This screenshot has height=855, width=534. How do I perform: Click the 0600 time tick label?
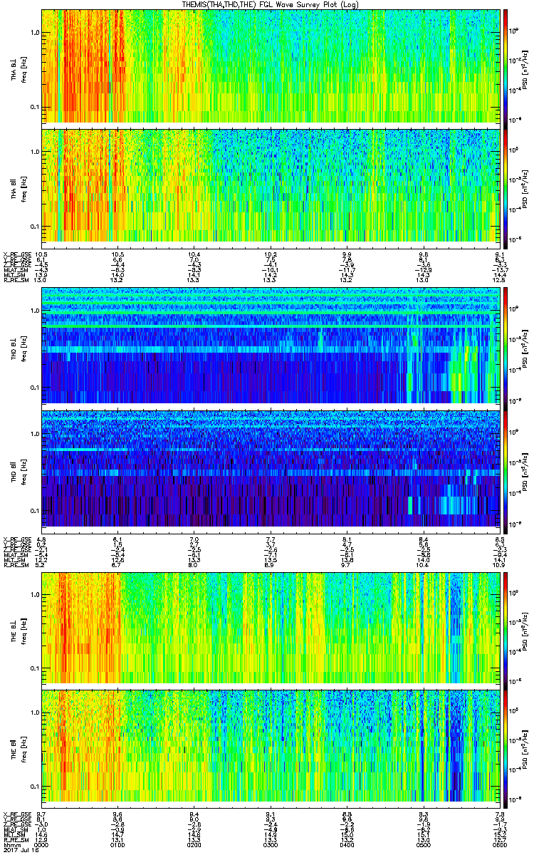click(x=498, y=845)
